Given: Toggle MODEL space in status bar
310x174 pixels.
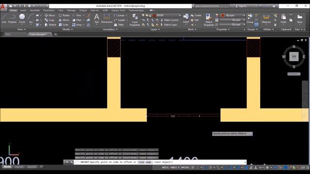Looking at the screenshot, I should pyautogui.click(x=185, y=168).
